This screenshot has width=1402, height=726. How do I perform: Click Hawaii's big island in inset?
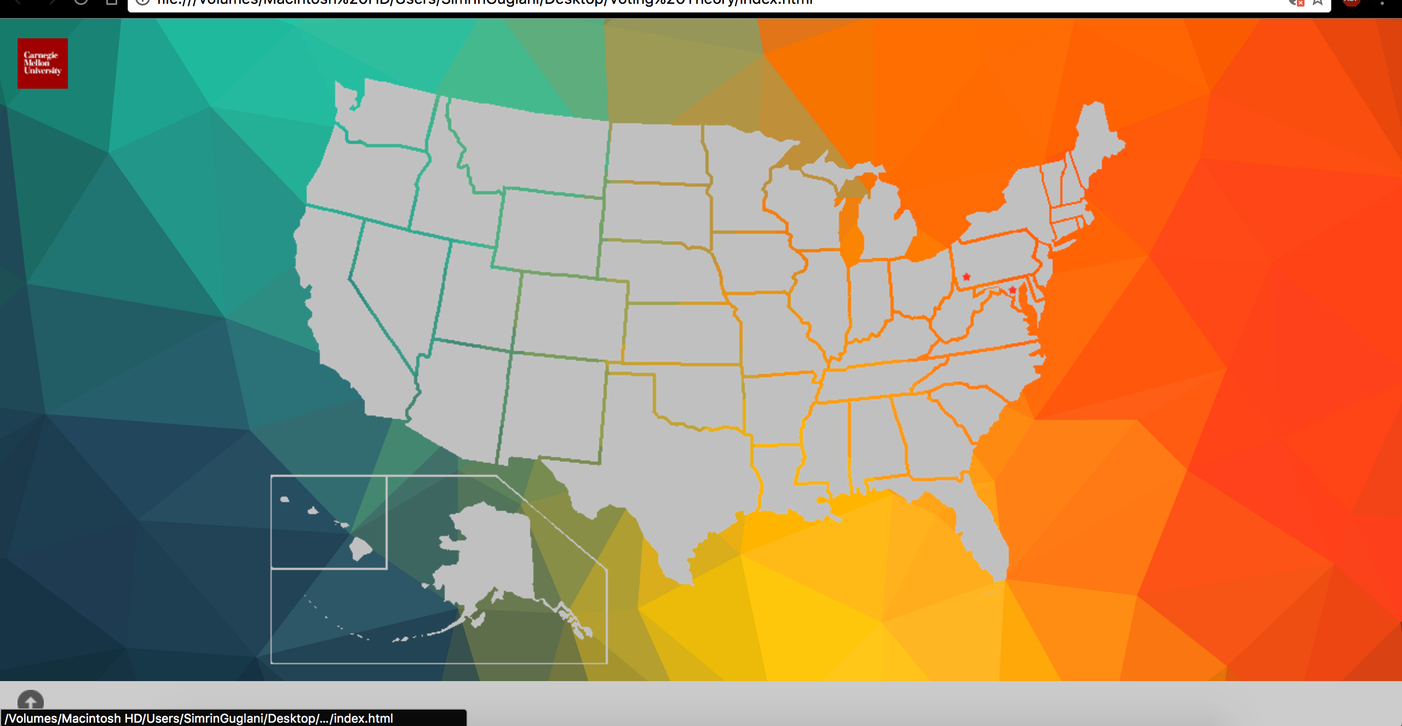pyautogui.click(x=361, y=548)
